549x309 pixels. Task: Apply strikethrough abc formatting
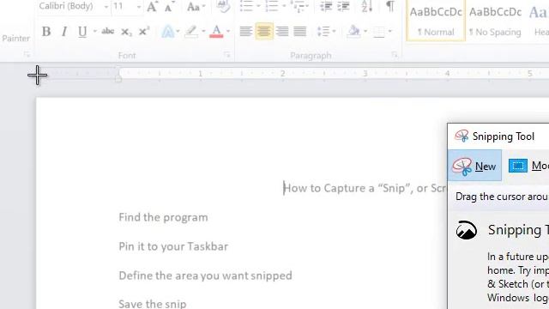tap(108, 32)
